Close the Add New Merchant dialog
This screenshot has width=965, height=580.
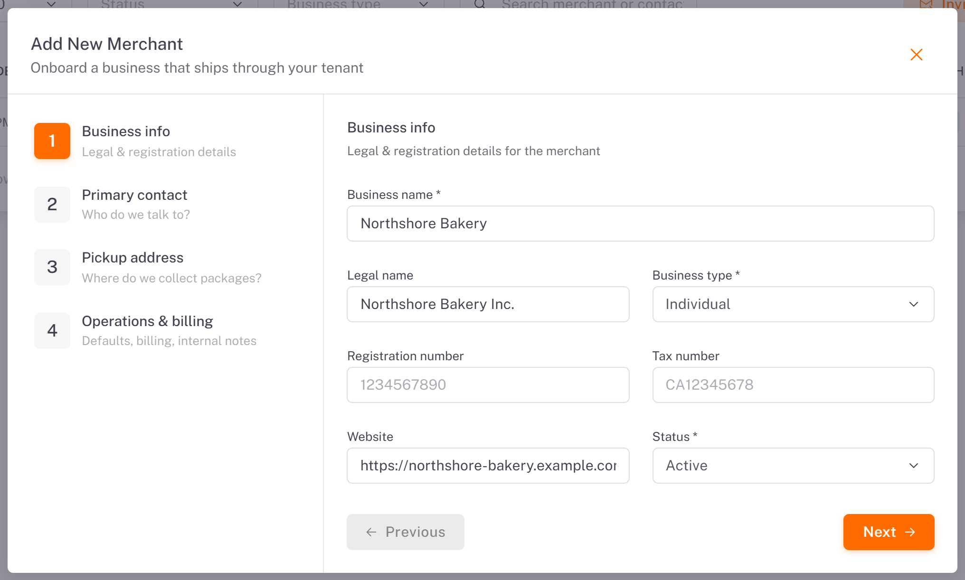click(916, 55)
